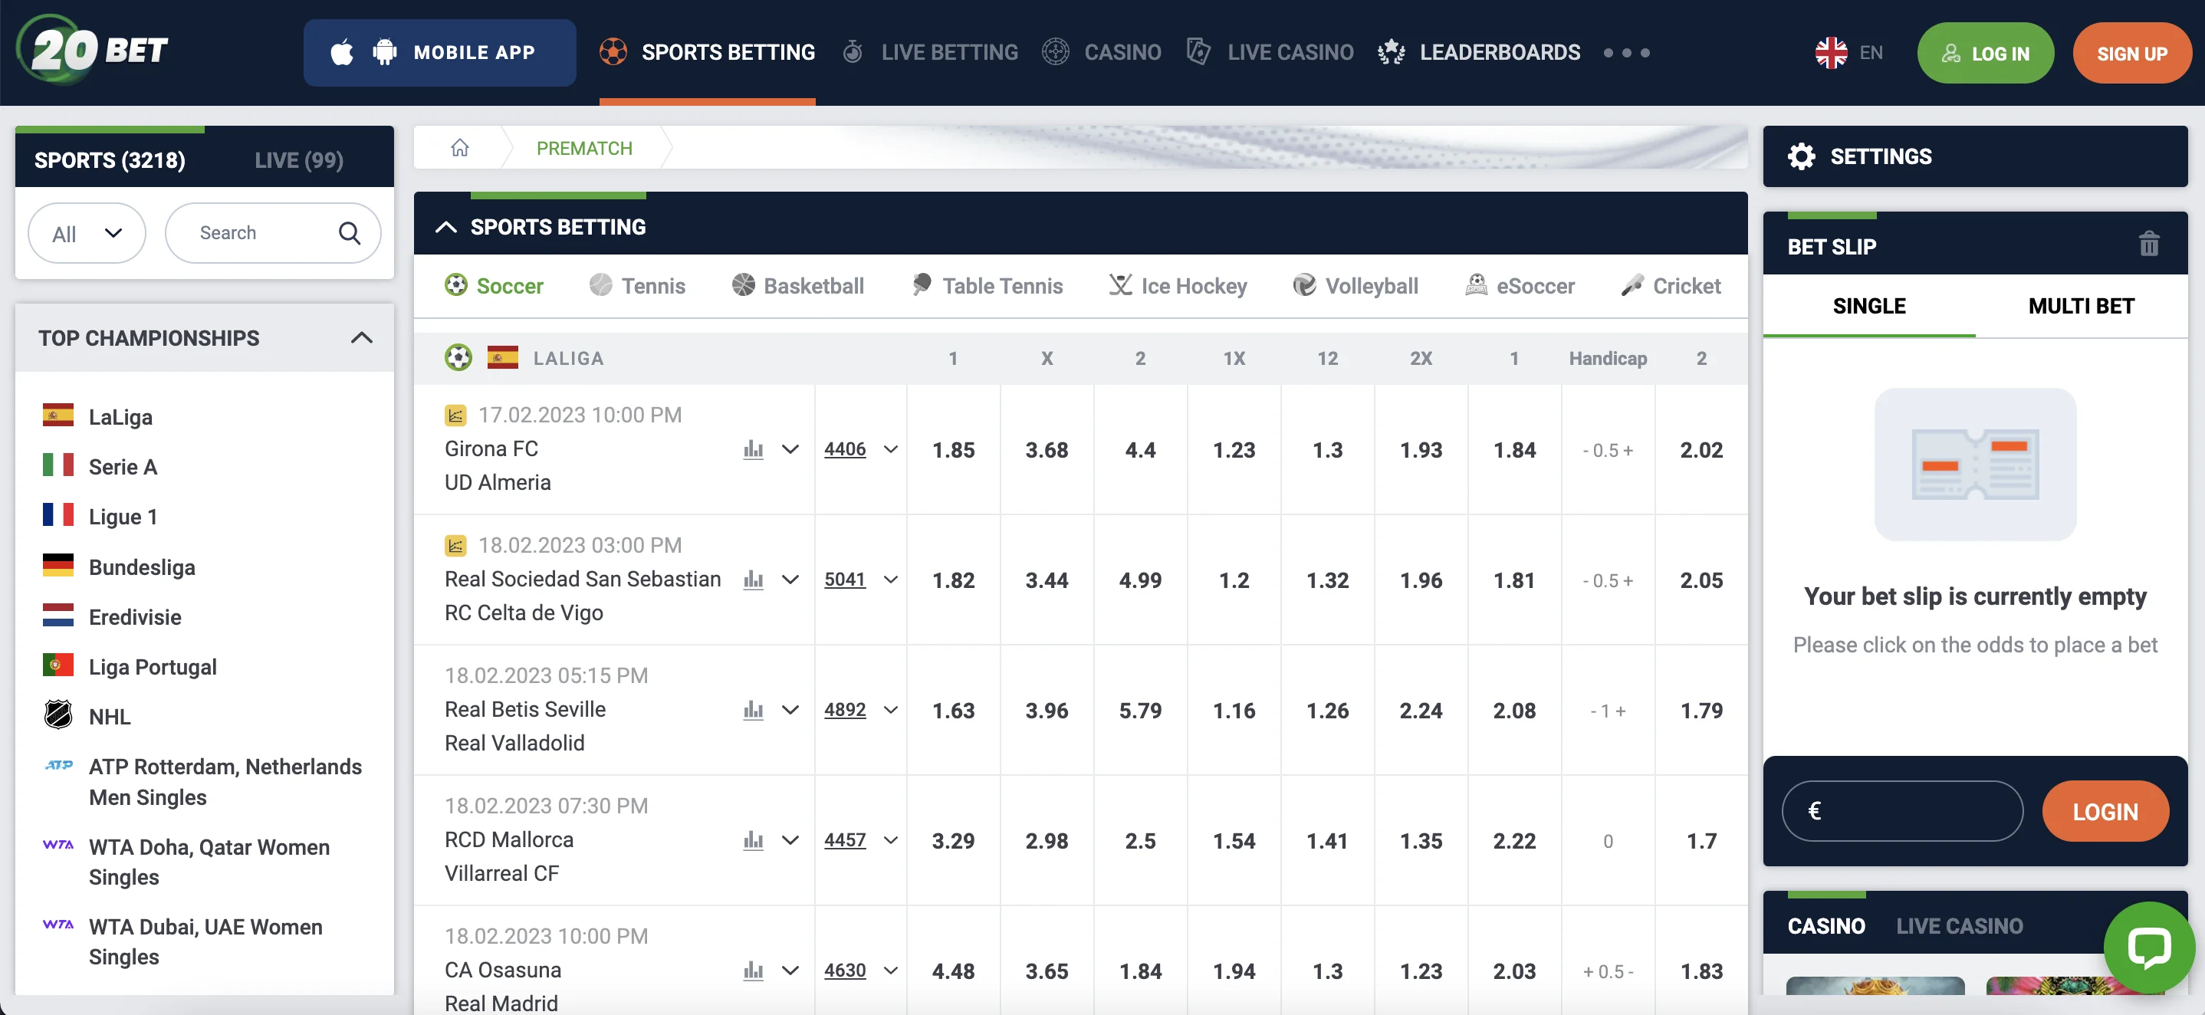Click the Leaderboards laurel icon
Image resolution: width=2205 pixels, height=1015 pixels.
(1391, 52)
